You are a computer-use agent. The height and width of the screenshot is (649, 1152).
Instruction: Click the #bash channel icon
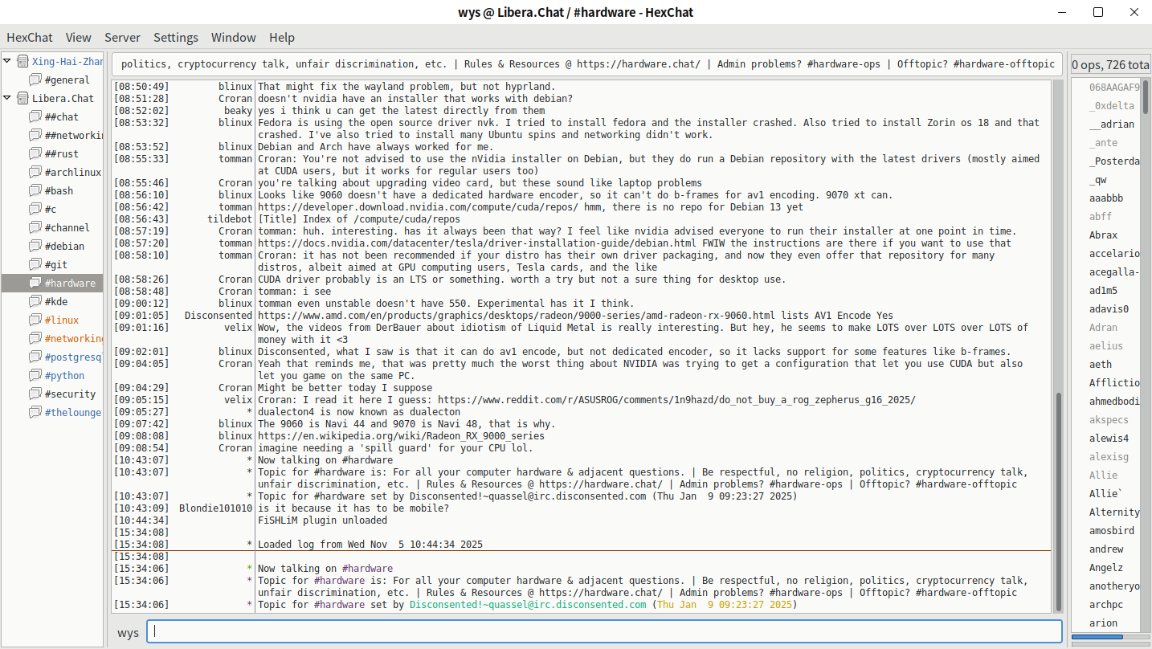pyautogui.click(x=35, y=190)
